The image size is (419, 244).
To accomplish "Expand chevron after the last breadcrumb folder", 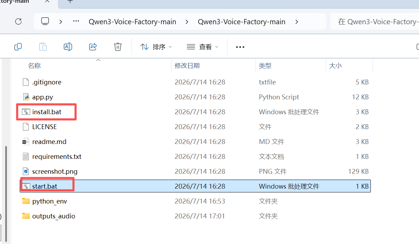I will pos(297,21).
